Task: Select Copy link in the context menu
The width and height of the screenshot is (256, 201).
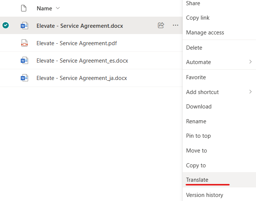Action: (198, 18)
